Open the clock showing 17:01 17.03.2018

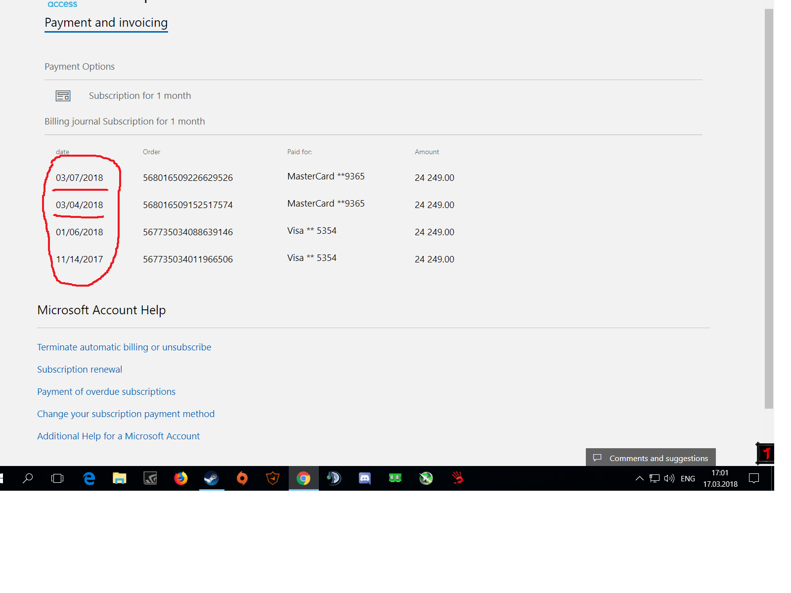tap(720, 478)
